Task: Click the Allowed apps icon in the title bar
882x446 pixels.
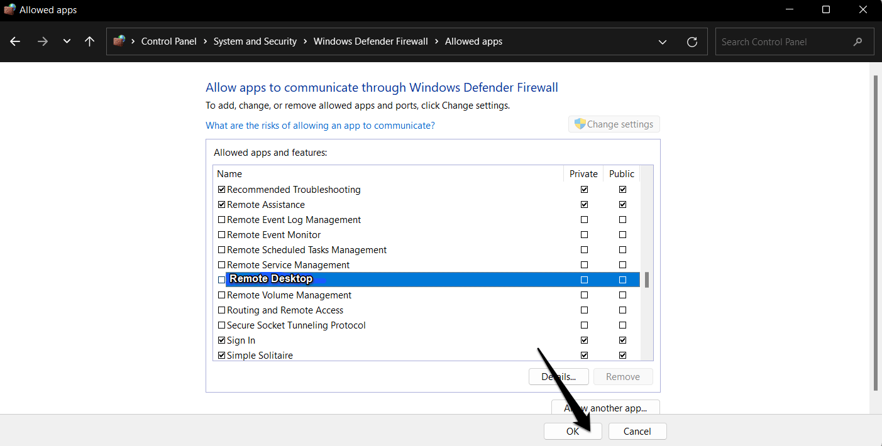Action: [9, 9]
